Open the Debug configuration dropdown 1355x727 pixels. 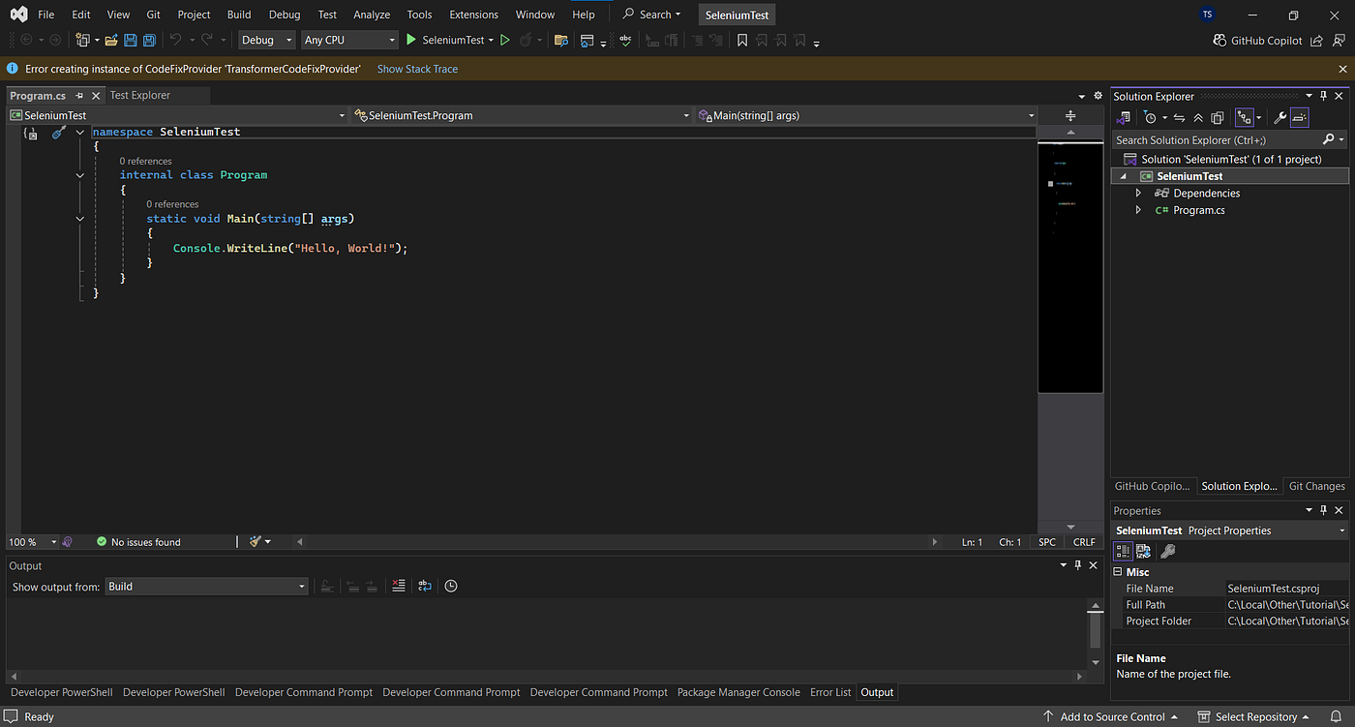click(267, 40)
